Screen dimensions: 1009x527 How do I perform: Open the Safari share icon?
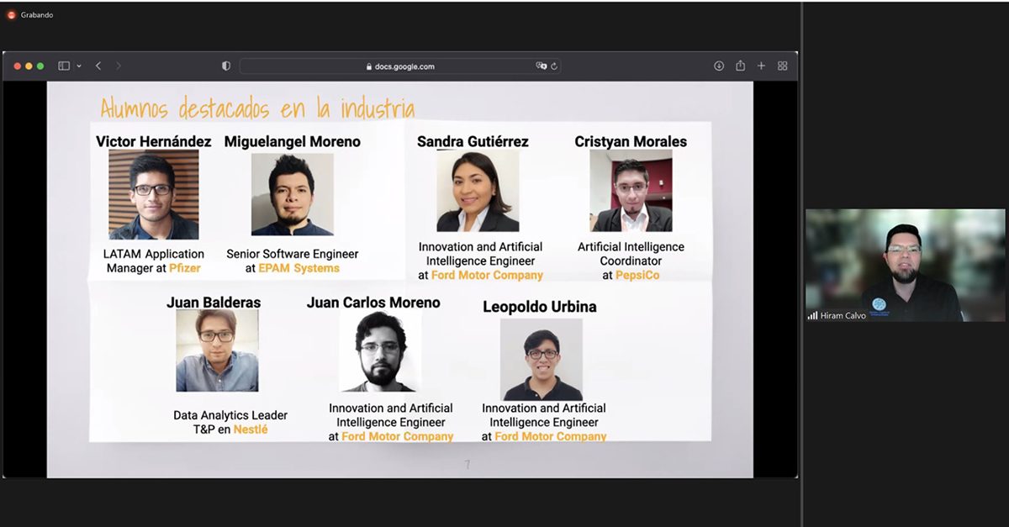pos(740,66)
